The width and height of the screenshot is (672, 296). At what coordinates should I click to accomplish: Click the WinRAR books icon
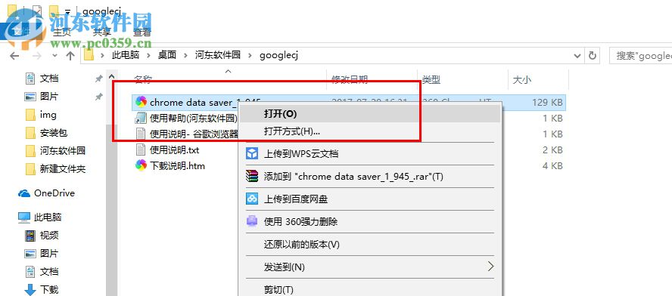pyautogui.click(x=252, y=176)
